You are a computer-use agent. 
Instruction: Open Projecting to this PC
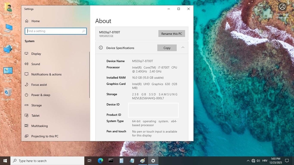45,136
